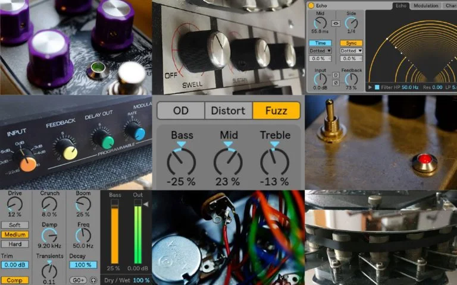
Task: Select the Distort pedal type
Action: (228, 110)
